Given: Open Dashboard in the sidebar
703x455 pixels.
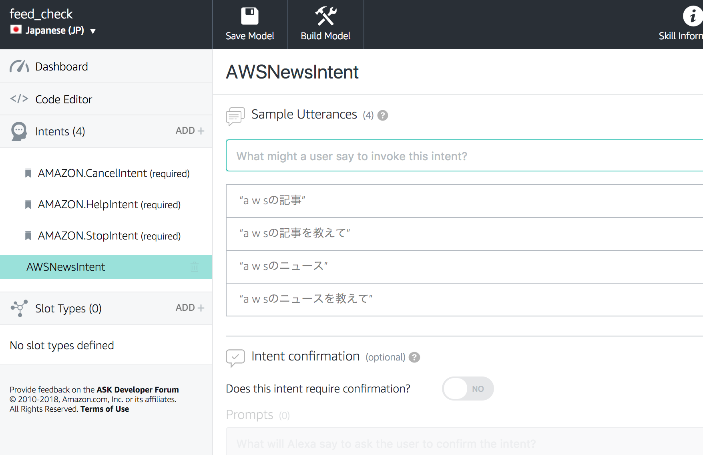Looking at the screenshot, I should [106, 66].
